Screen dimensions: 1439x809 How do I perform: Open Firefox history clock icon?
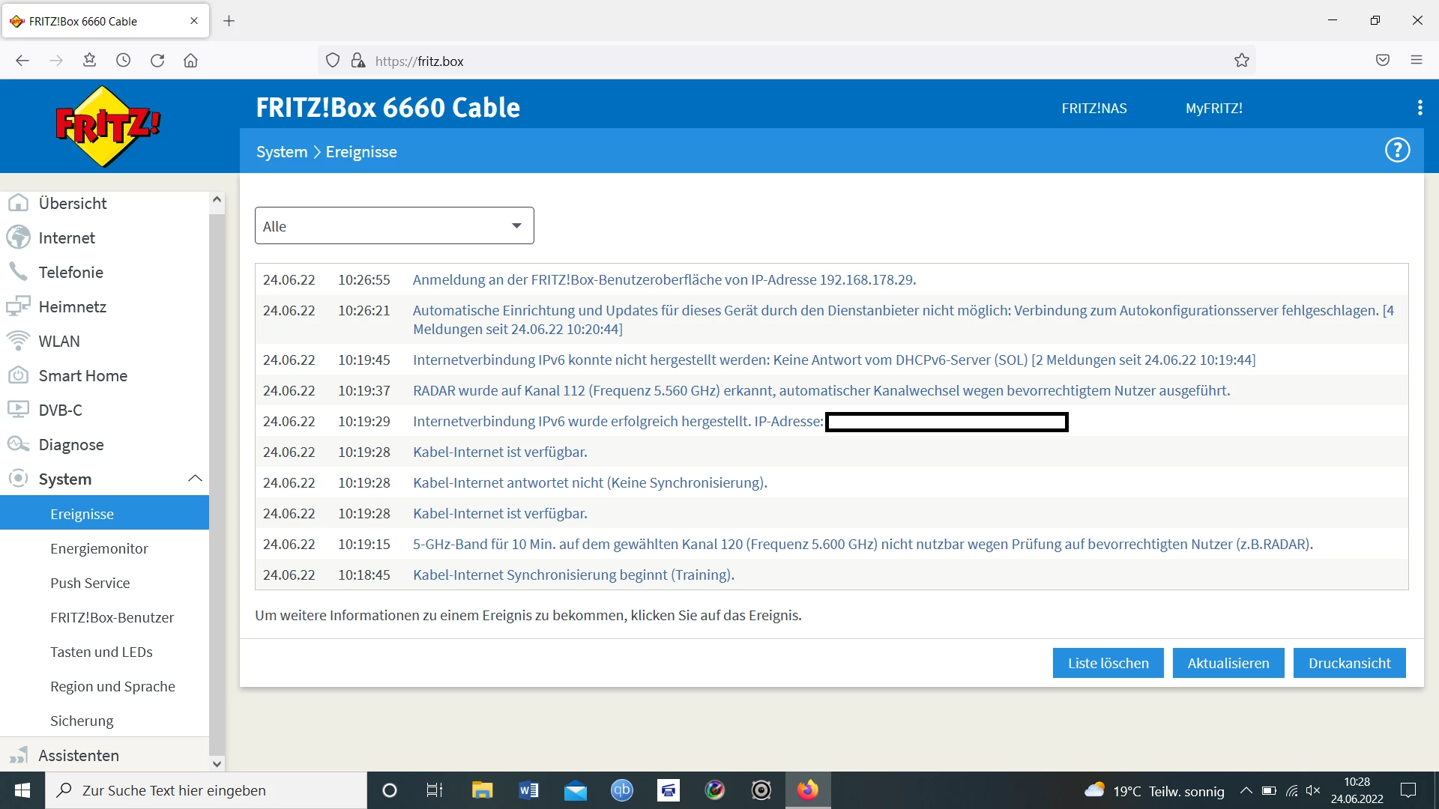tap(124, 61)
